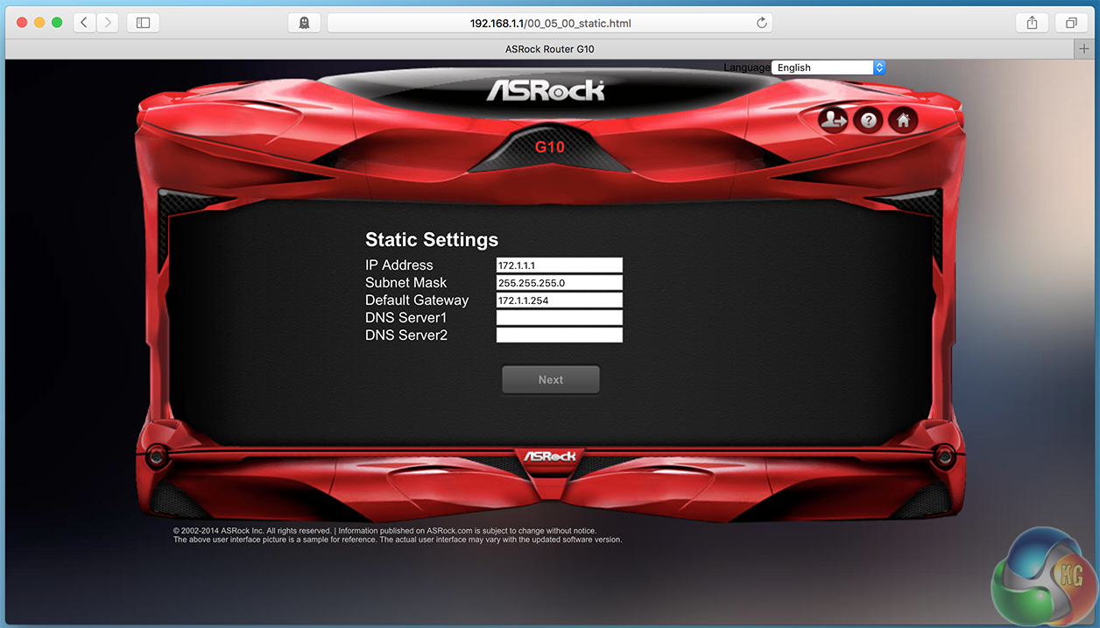The image size is (1100, 628).
Task: Close the window with red button
Action: click(x=22, y=23)
